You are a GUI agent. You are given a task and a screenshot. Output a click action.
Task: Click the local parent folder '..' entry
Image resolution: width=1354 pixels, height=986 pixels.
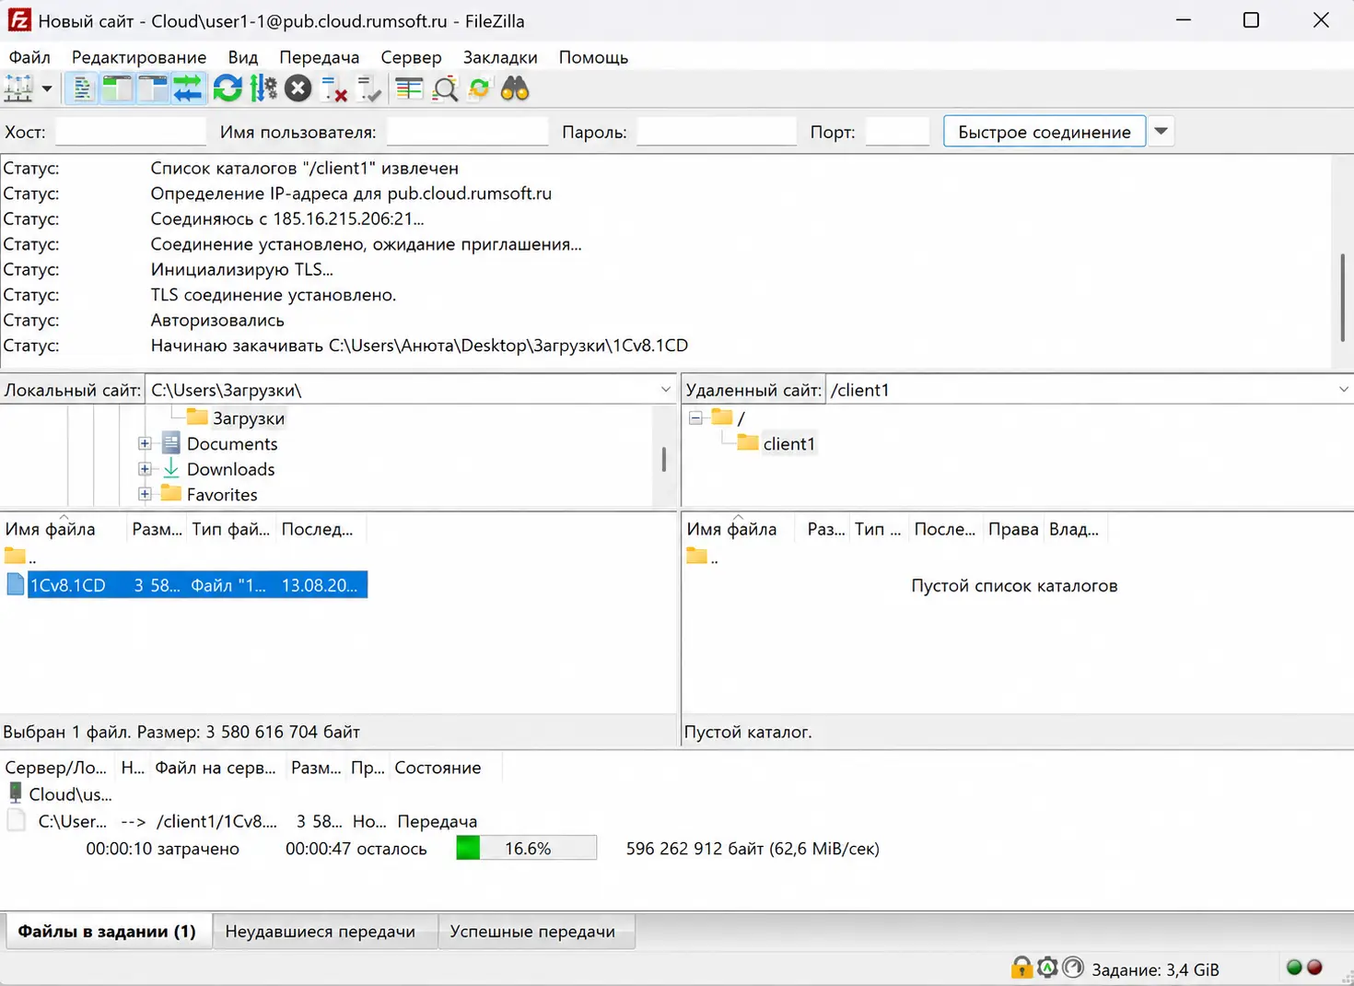(x=20, y=556)
